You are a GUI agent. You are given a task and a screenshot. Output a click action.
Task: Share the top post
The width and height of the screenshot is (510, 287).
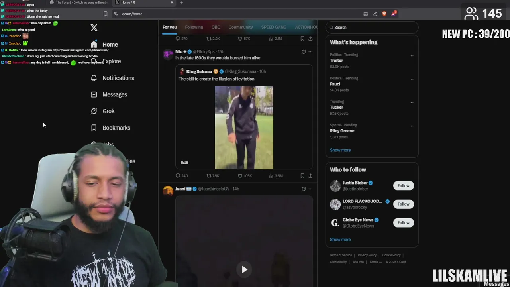point(310,39)
